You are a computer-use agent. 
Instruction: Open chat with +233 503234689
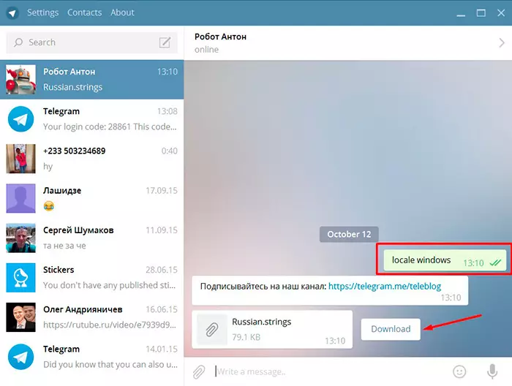[91, 159]
